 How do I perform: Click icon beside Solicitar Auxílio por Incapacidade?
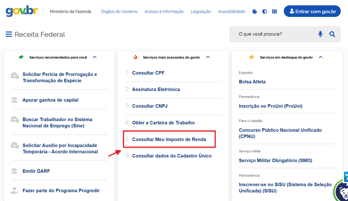(15, 145)
